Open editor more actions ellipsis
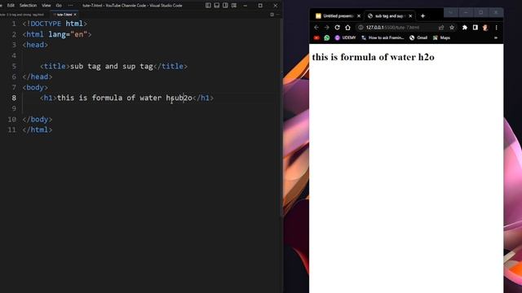This screenshot has height=293, width=522. pos(277,15)
